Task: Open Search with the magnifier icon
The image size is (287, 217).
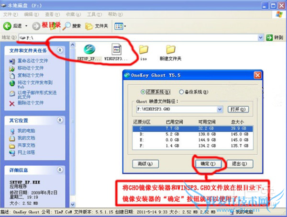Action: (x=71, y=26)
